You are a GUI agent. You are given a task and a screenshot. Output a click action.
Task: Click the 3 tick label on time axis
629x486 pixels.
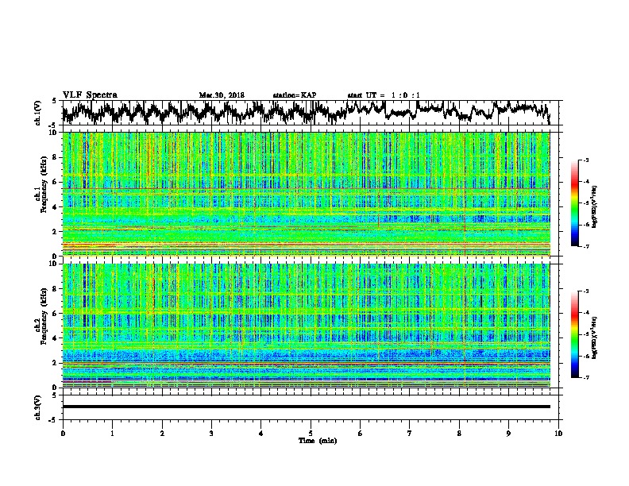211,434
